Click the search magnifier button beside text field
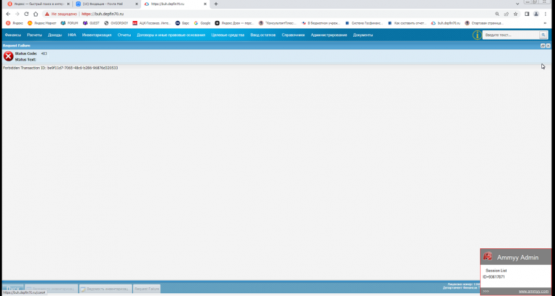 (543, 35)
